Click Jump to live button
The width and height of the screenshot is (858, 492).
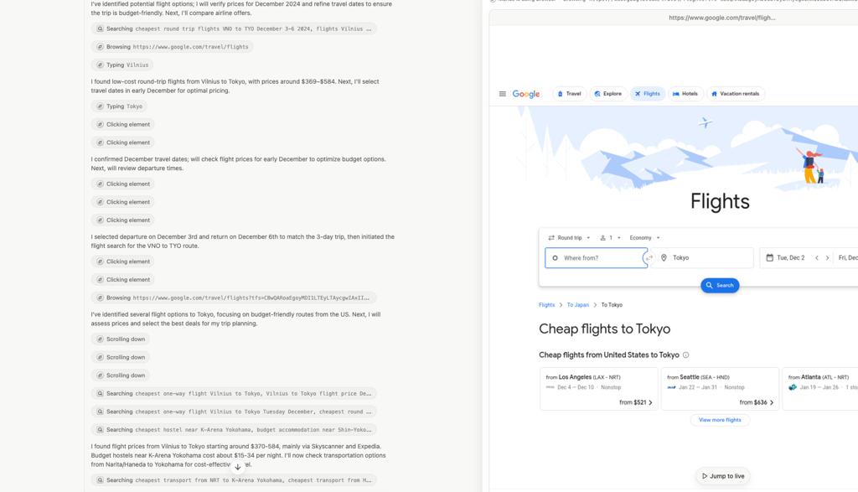point(723,476)
